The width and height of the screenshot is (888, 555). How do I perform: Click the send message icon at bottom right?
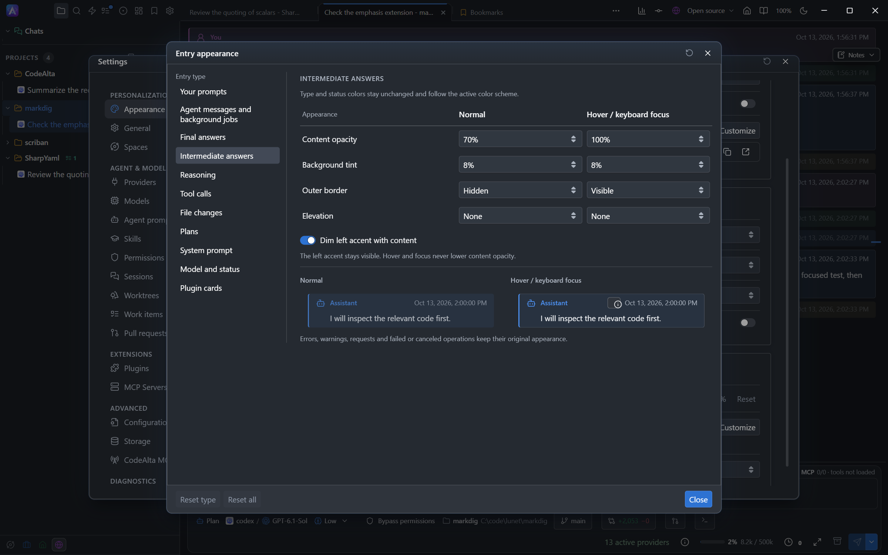pyautogui.click(x=857, y=542)
